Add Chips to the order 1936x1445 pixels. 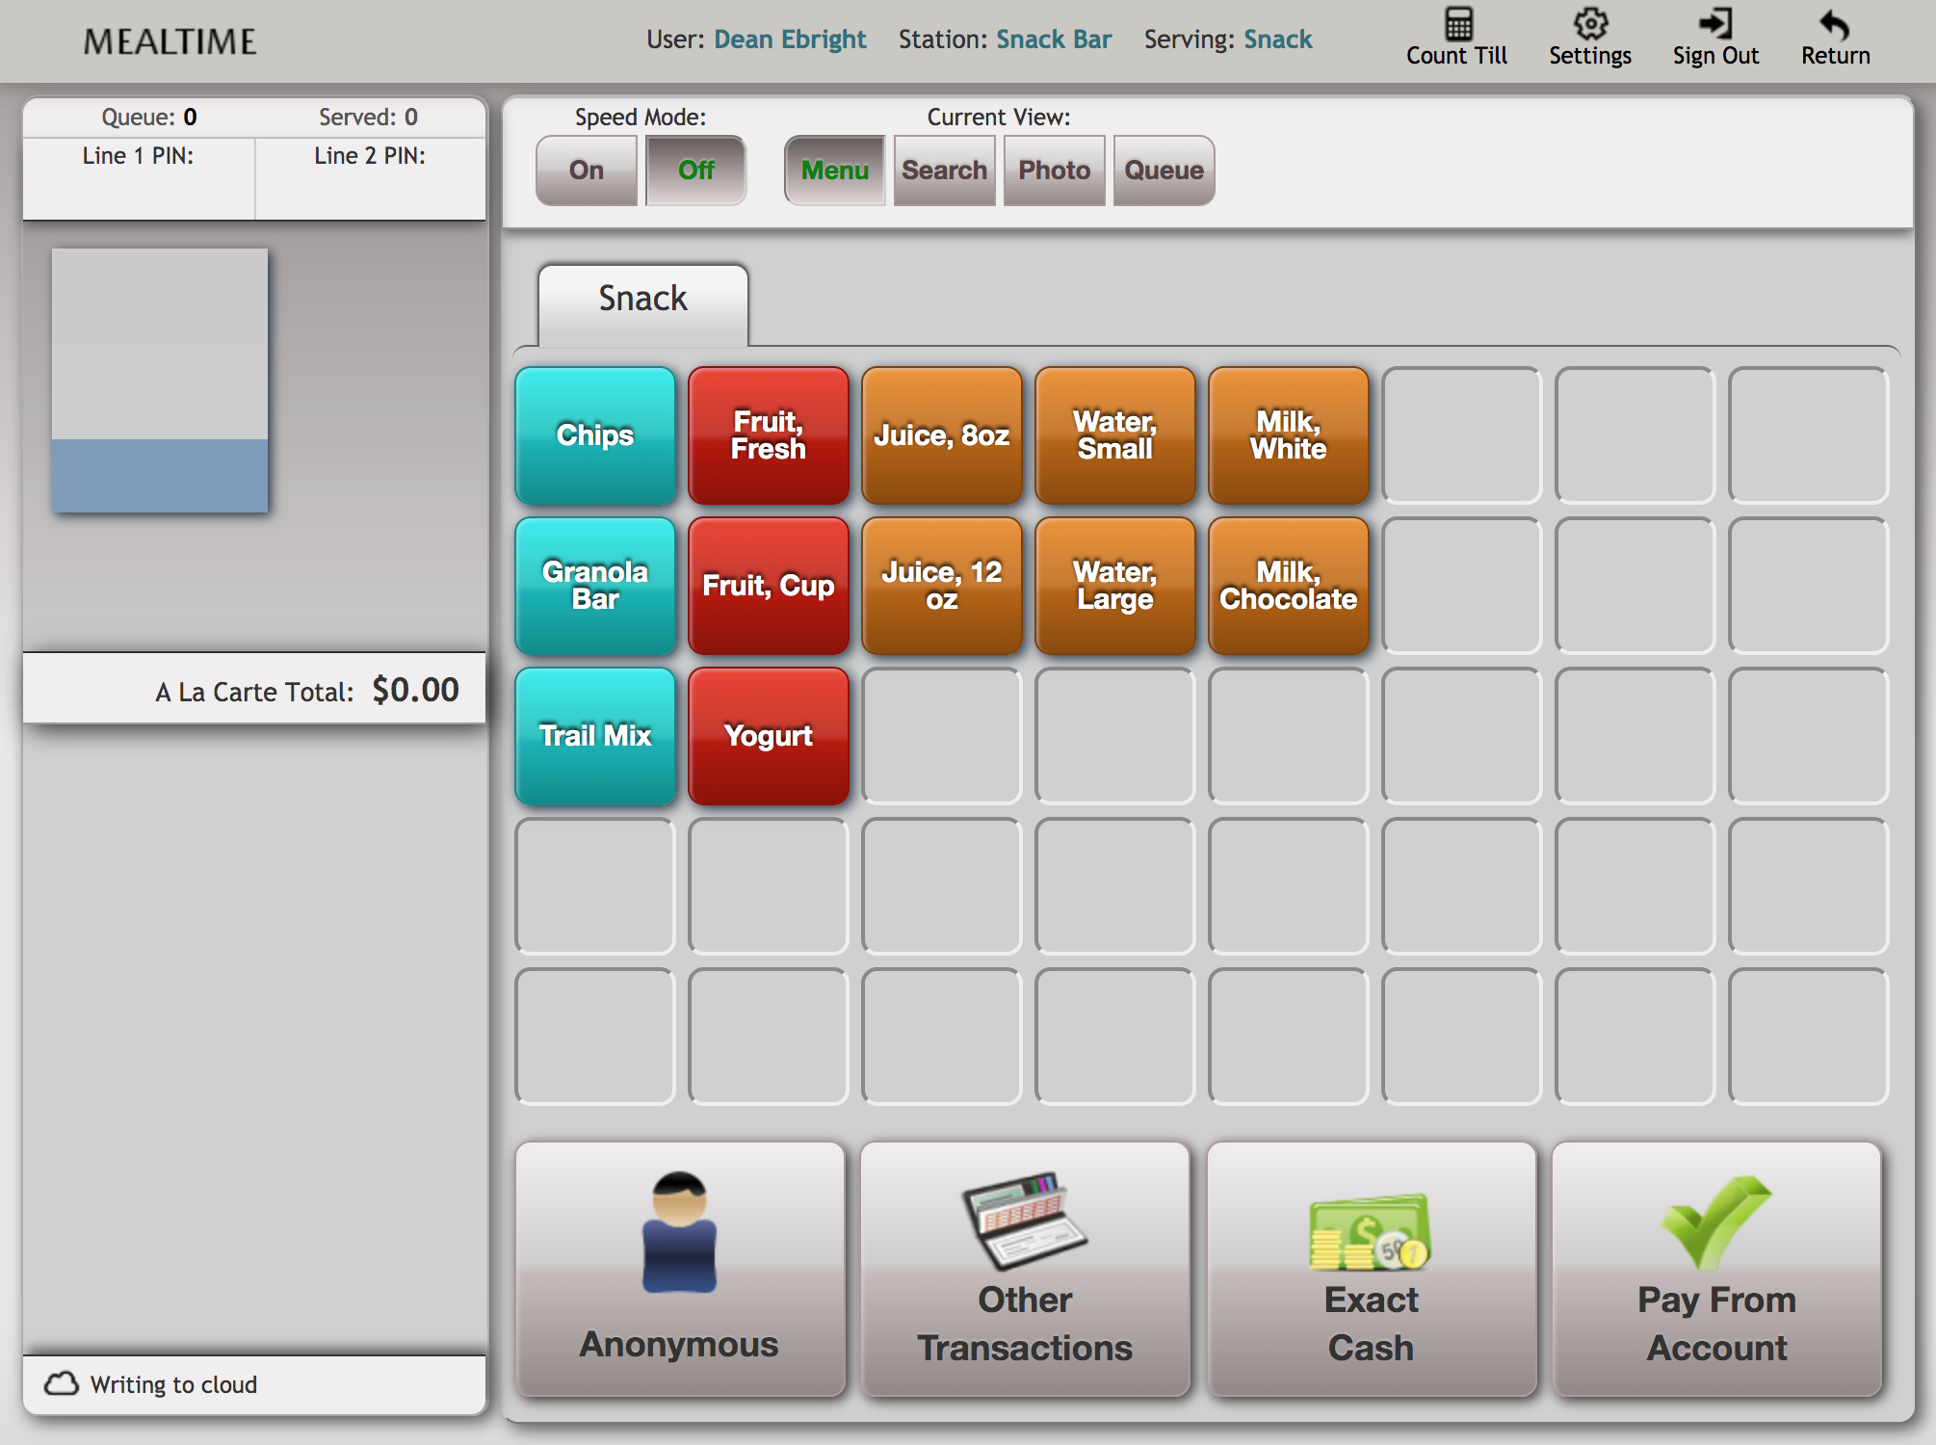pyautogui.click(x=595, y=435)
